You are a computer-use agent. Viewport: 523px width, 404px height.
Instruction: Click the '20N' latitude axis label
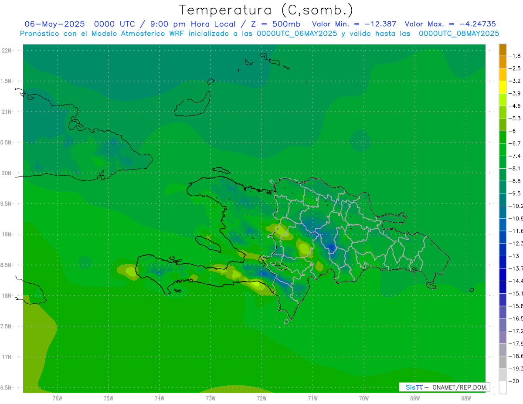7,173
